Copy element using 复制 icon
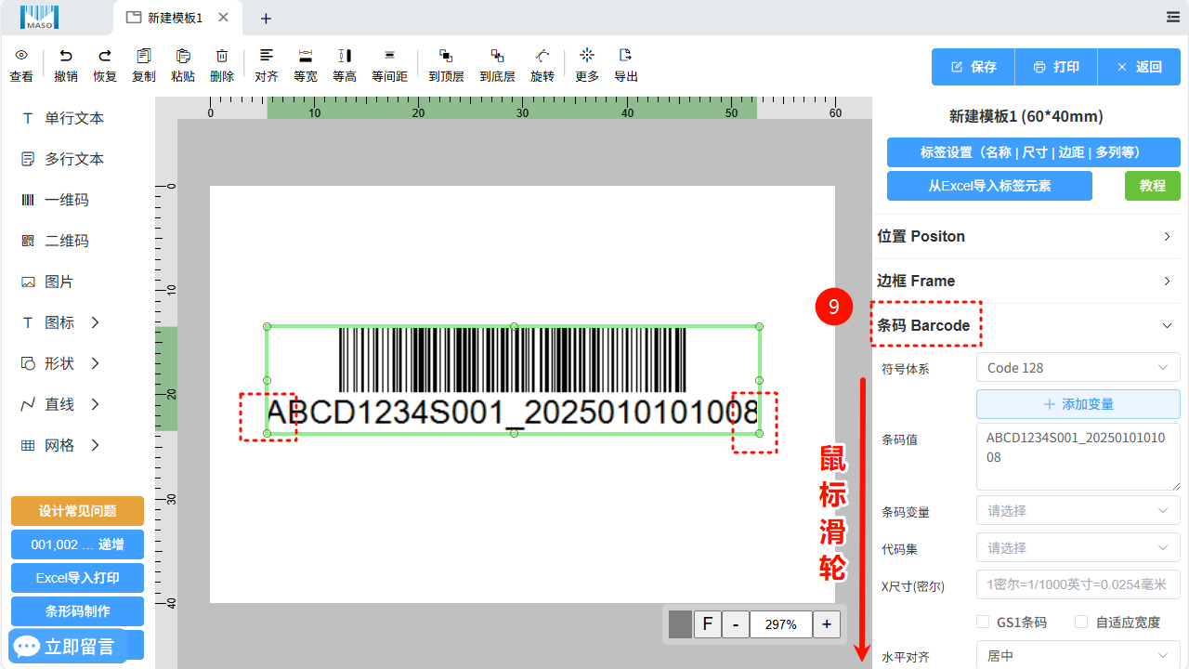 (x=144, y=56)
